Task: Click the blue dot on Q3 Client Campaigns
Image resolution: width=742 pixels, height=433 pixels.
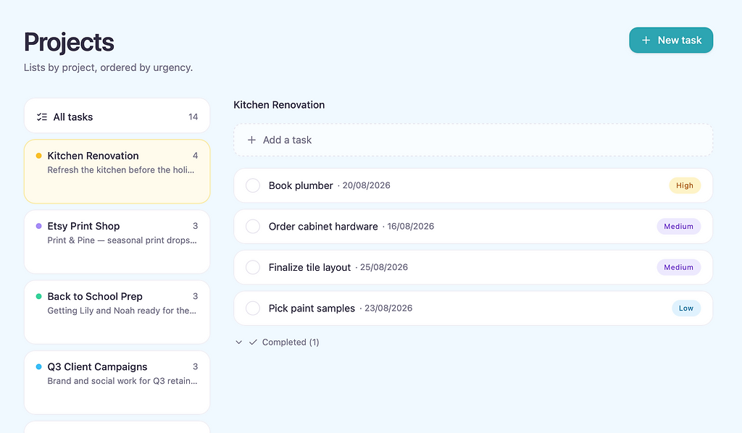Action: [x=39, y=367]
